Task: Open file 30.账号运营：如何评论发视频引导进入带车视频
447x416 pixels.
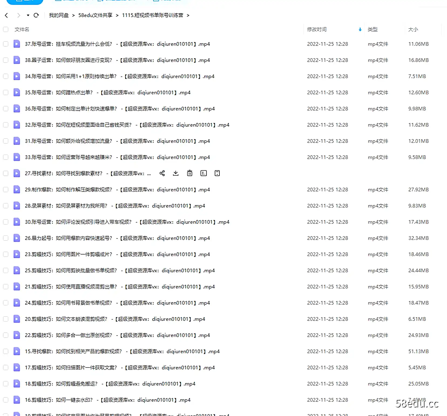Action: [127, 222]
